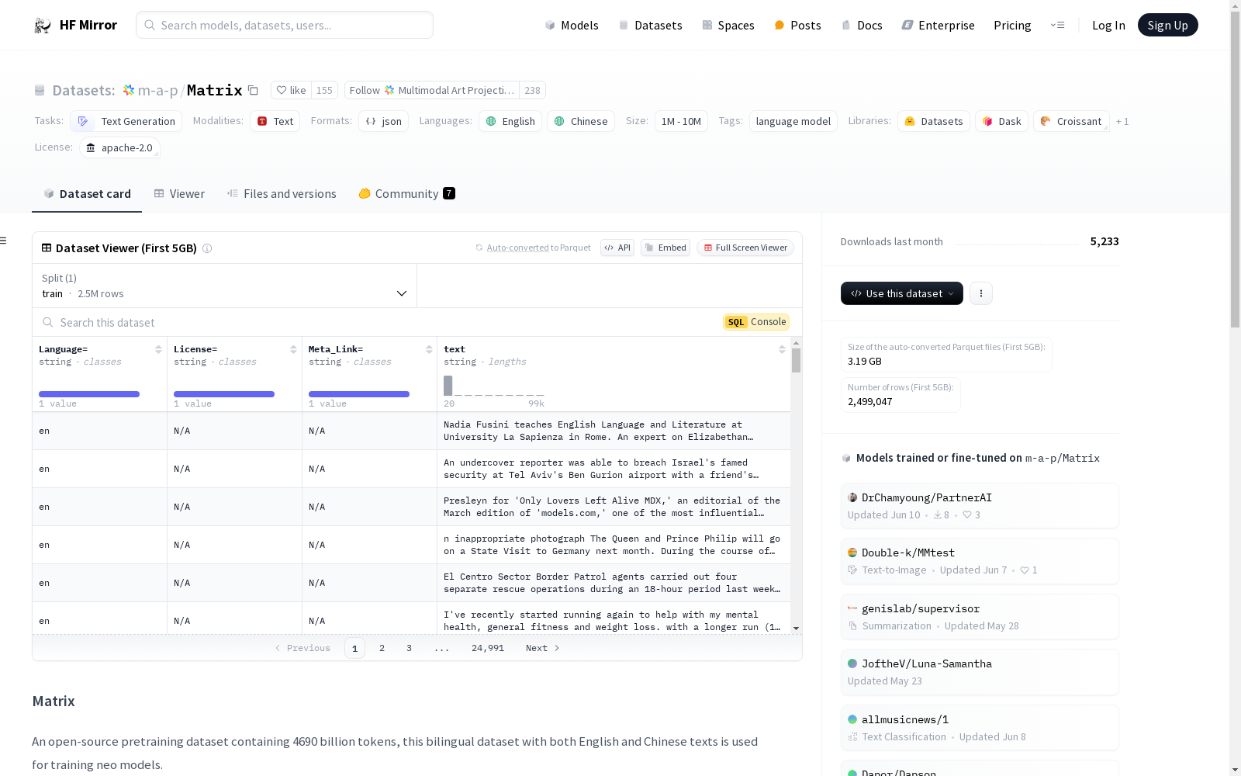This screenshot has width=1241, height=776.
Task: Sort by the Meta_Link= column arrows
Action: pyautogui.click(x=429, y=349)
